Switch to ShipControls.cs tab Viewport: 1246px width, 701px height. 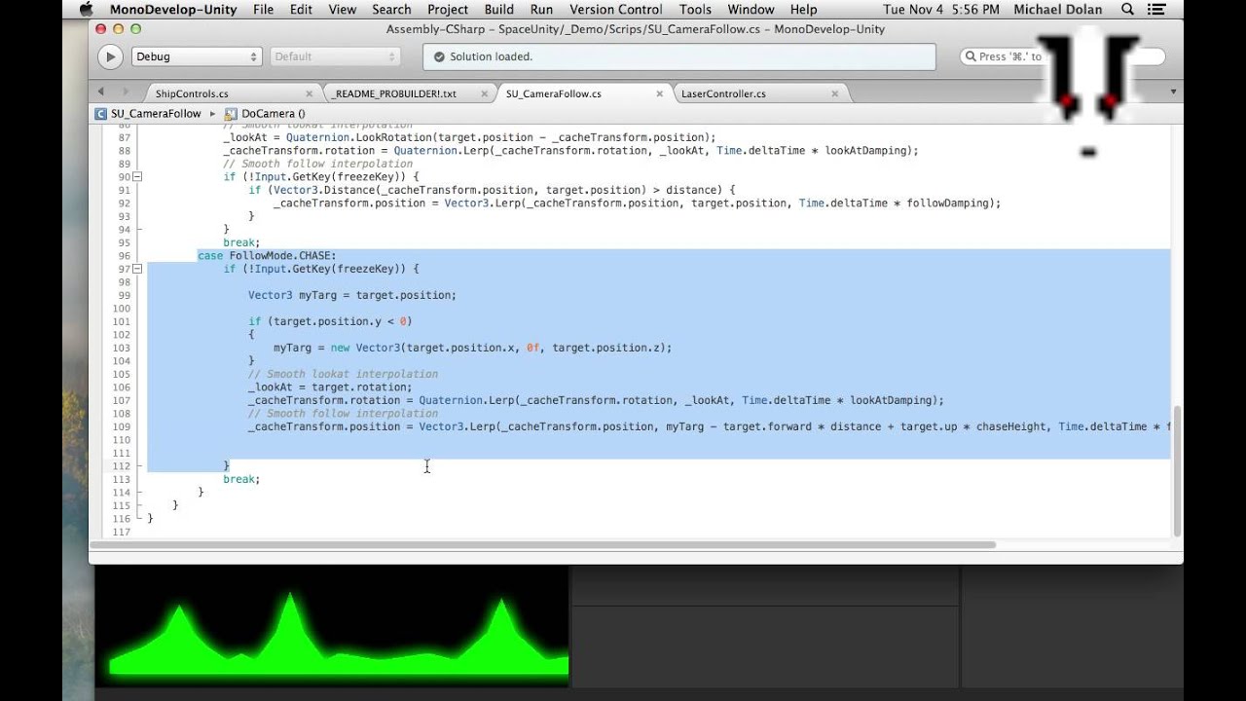(x=192, y=93)
